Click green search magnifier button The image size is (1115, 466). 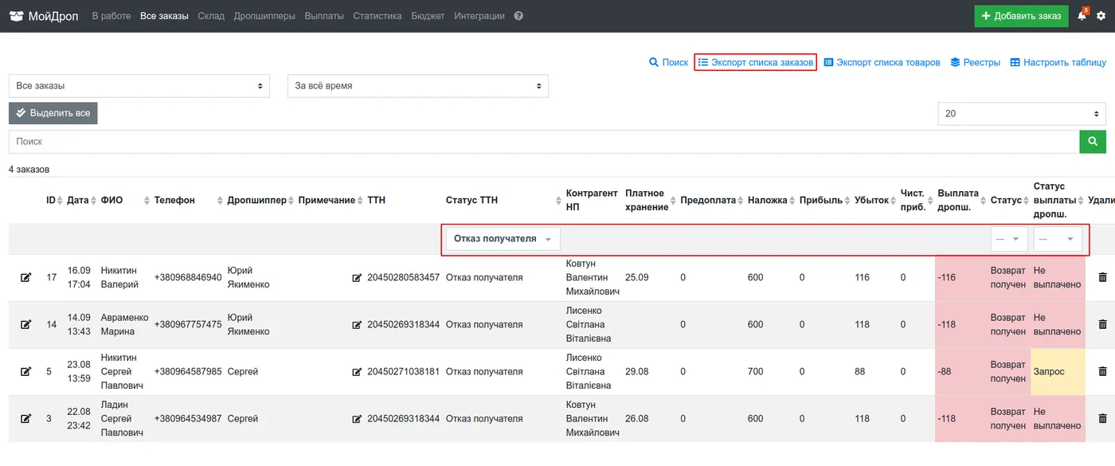tap(1093, 142)
